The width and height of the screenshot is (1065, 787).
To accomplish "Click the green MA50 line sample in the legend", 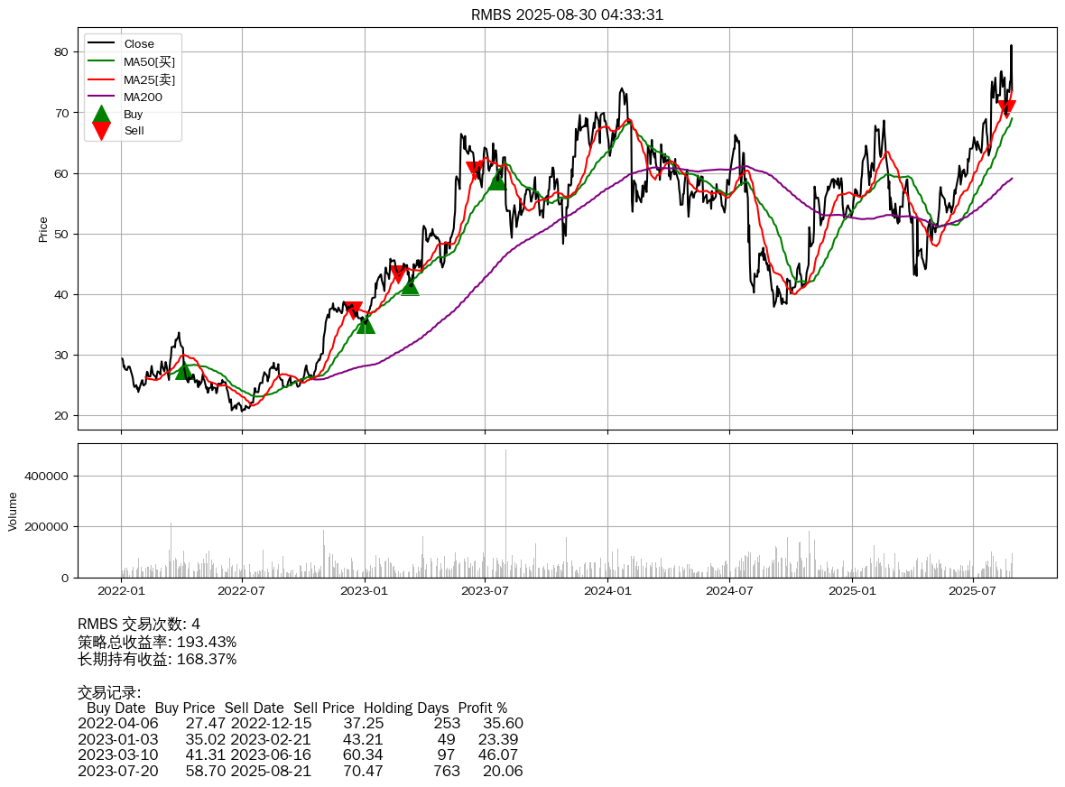I will (102, 61).
